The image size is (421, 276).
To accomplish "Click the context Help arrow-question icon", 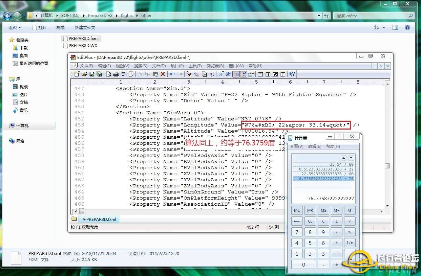I will tap(292, 74).
